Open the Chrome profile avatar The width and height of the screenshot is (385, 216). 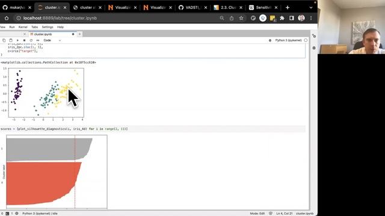[301, 18]
